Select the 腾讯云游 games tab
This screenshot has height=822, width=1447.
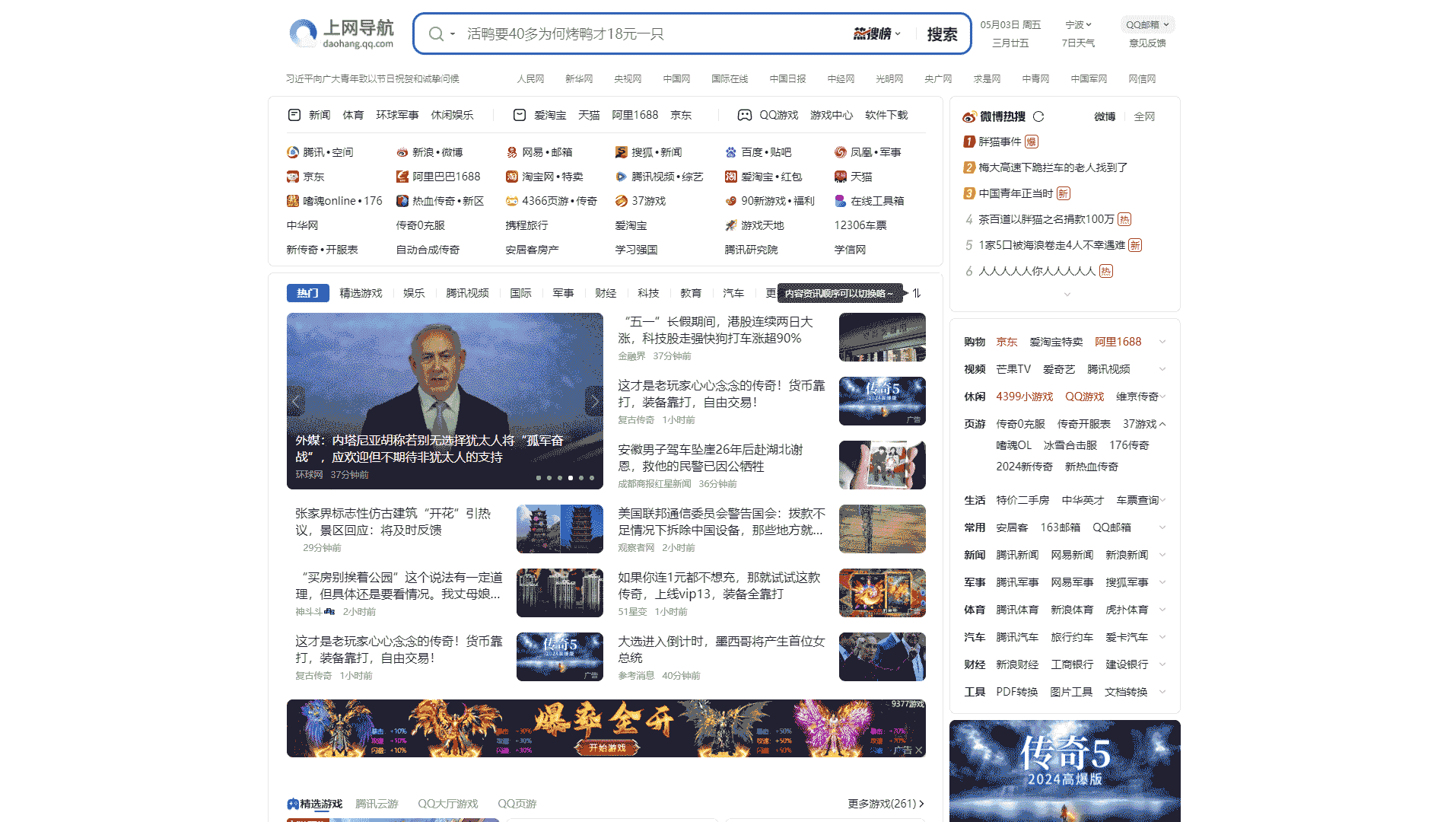(377, 804)
